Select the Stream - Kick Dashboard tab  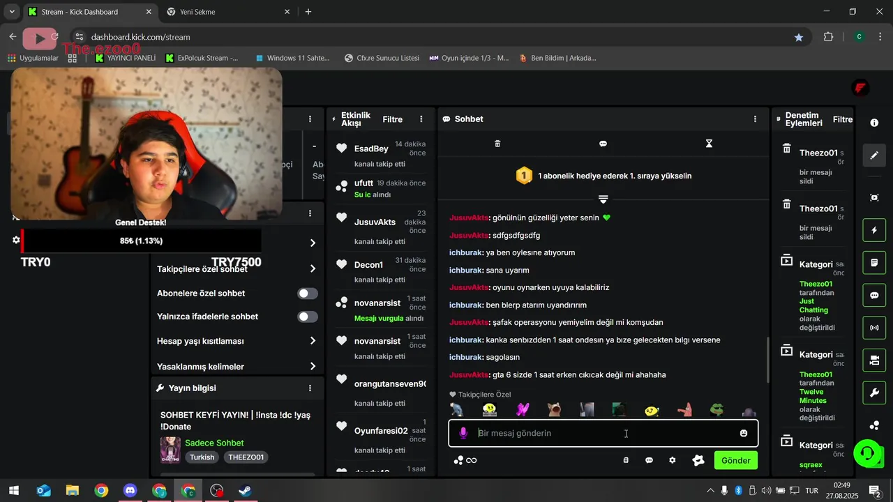[x=91, y=12]
